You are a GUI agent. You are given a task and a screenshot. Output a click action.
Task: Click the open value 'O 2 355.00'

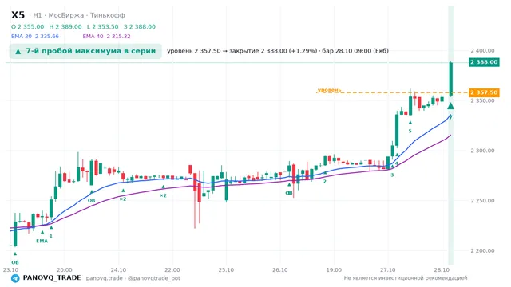[27, 26]
